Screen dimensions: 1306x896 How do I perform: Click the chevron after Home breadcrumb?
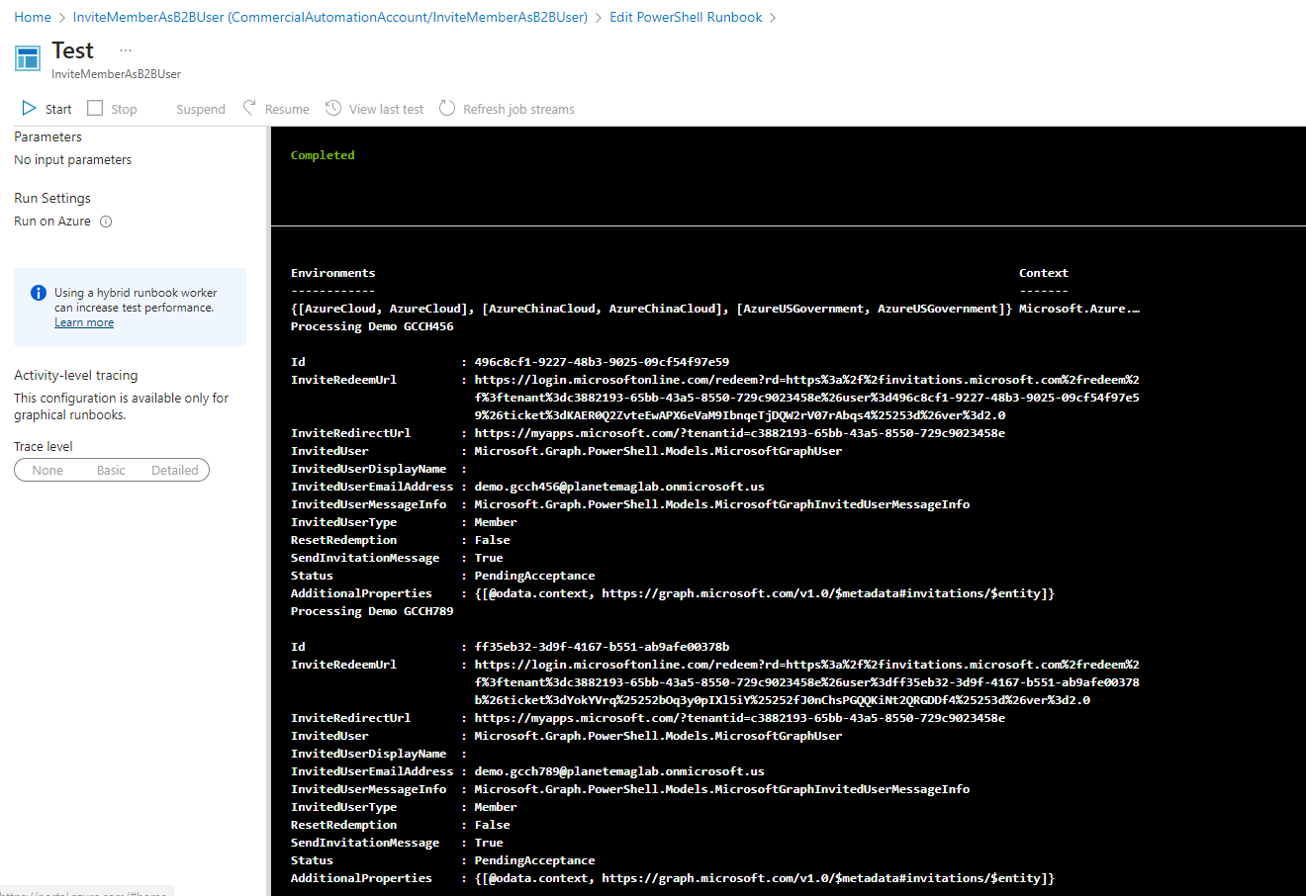pos(61,17)
